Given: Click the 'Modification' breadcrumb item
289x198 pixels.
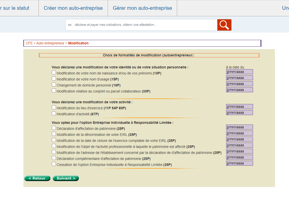Looking at the screenshot, I should pos(78,43).
